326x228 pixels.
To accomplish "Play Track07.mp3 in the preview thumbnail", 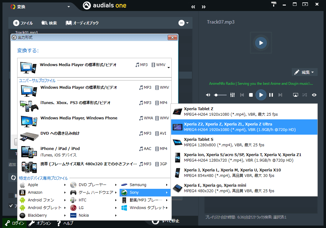I will (261, 43).
